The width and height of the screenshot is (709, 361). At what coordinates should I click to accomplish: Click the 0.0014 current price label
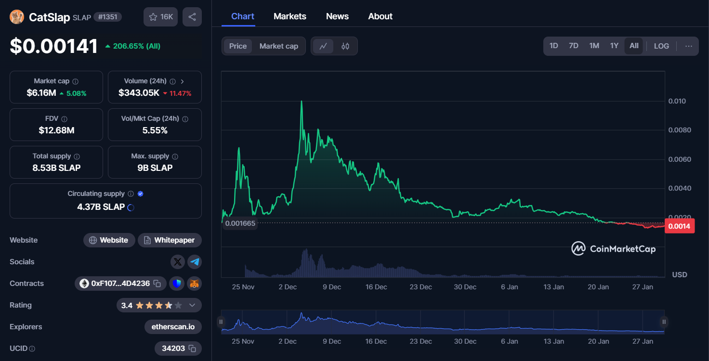click(x=680, y=226)
